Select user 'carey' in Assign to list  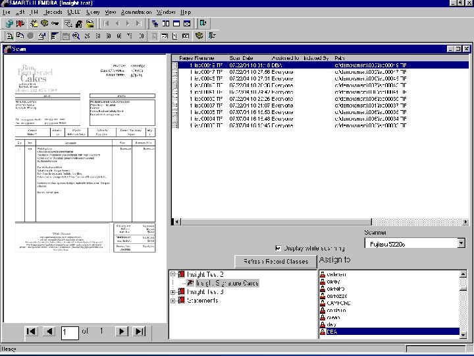[x=333, y=282]
